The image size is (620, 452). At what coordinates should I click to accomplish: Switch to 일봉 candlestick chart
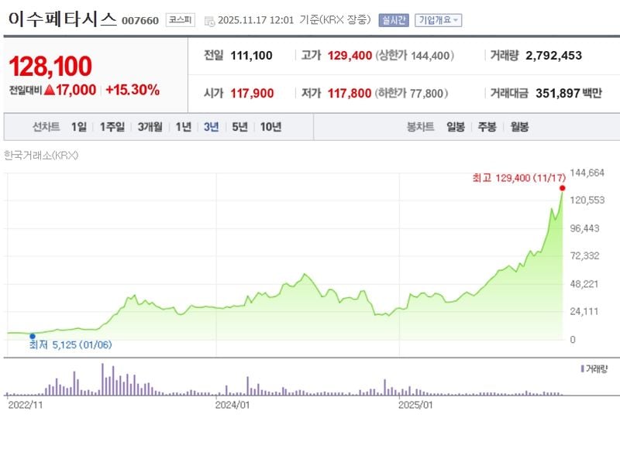tap(456, 127)
